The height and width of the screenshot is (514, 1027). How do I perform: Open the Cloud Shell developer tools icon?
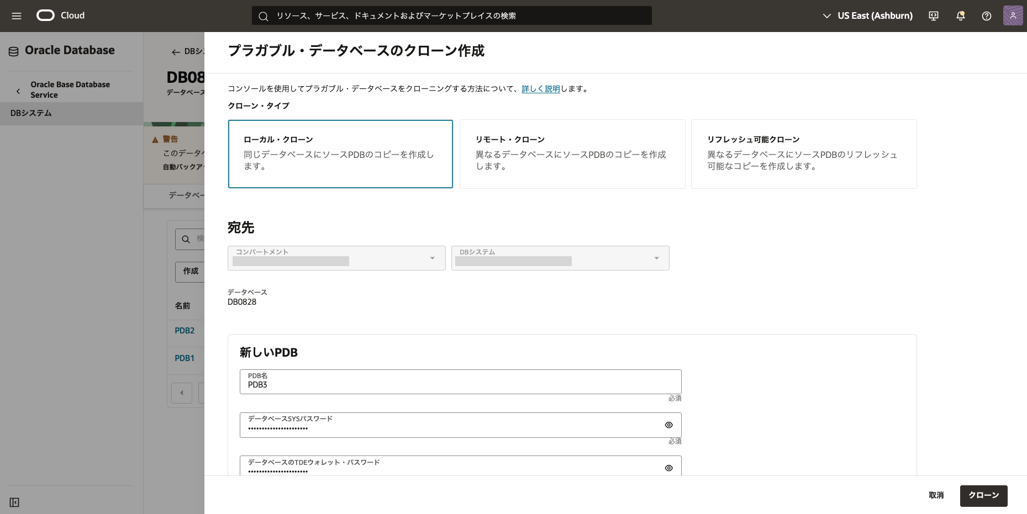tap(934, 16)
